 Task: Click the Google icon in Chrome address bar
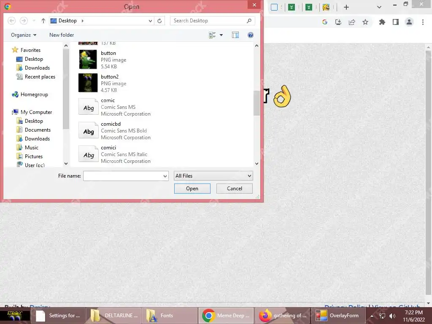pos(325,22)
